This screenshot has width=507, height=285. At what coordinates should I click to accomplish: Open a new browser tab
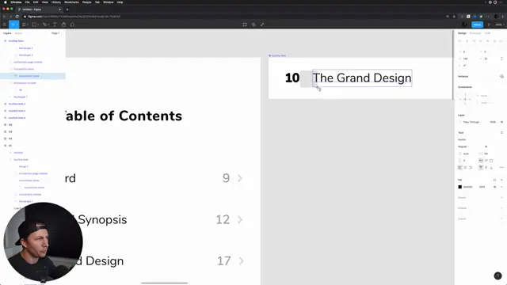(67, 9)
